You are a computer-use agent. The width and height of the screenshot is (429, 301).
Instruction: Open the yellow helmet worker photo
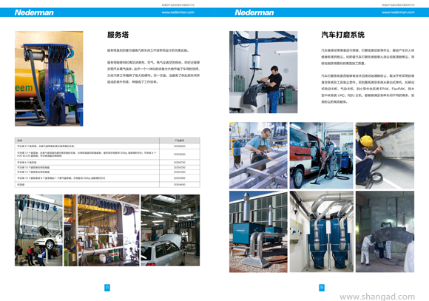[x=385, y=155]
